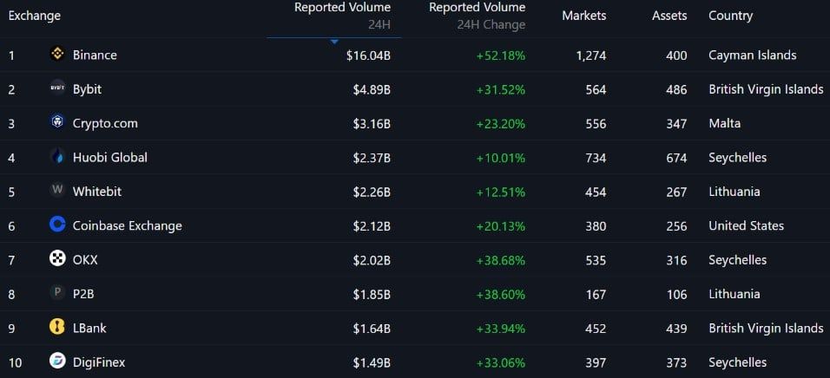The image size is (830, 378).
Task: Click the DigiFinex logo icon
Action: click(x=57, y=361)
